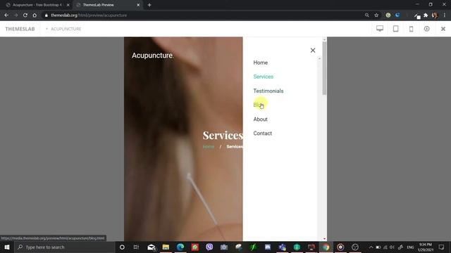Show hidden system tray icons
Viewport: 451px width, 253px height.
click(371, 247)
